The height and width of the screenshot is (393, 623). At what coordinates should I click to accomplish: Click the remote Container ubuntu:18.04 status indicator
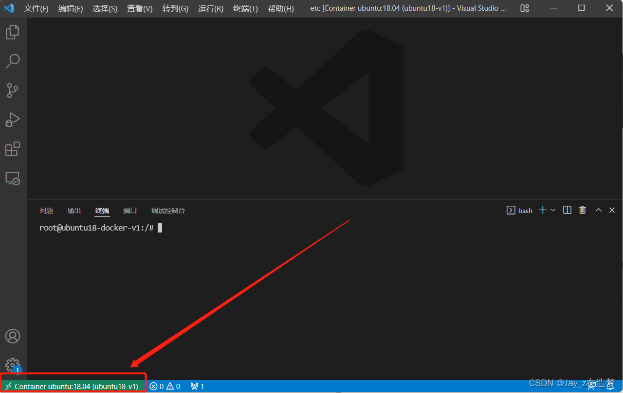click(72, 386)
